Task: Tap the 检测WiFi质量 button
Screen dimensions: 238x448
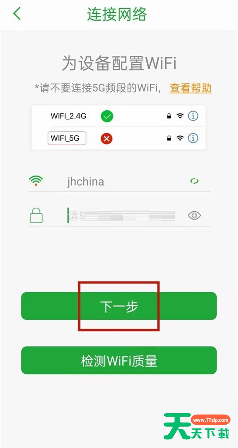Action: coord(119,360)
